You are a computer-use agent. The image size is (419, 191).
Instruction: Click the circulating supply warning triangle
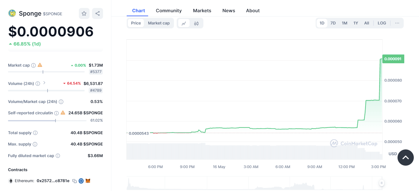click(x=63, y=113)
